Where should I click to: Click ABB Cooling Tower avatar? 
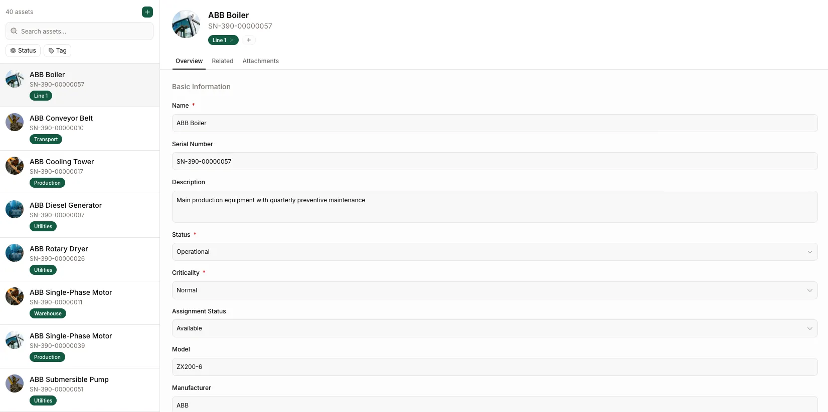click(x=15, y=166)
